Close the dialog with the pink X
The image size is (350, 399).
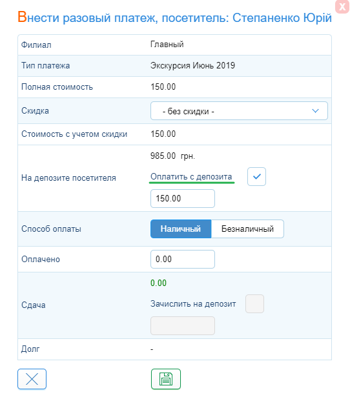[342, 6]
